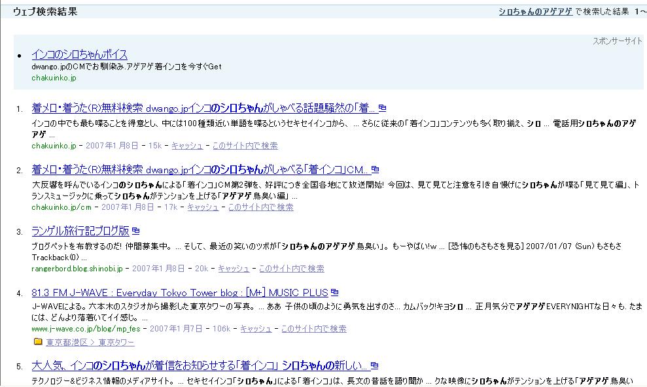
Task: Click new-window icon next to J-WAVE result
Action: [x=335, y=292]
